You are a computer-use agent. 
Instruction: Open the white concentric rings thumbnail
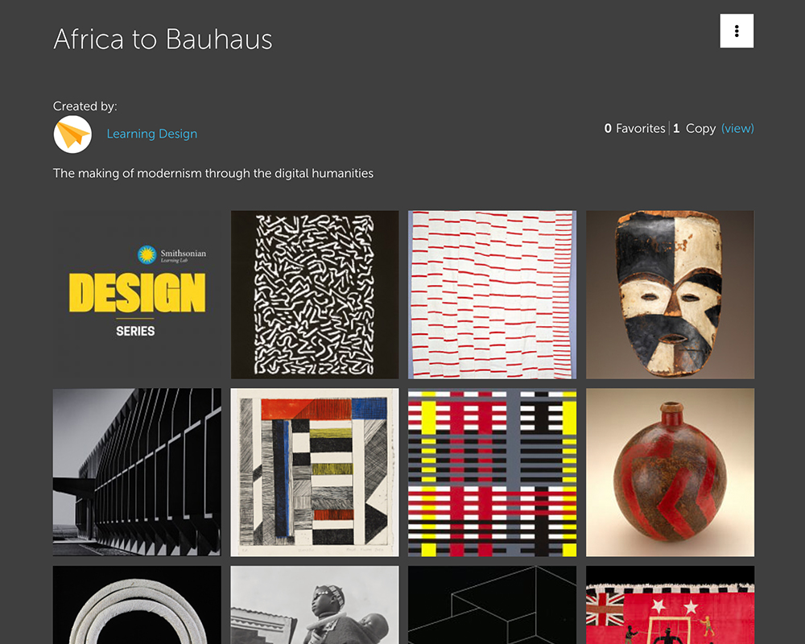(137, 605)
